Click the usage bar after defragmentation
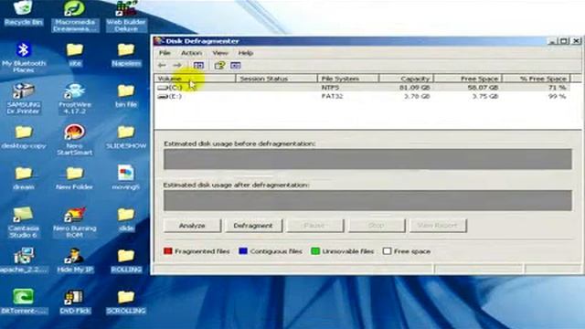The height and width of the screenshot is (329, 585). (367, 201)
